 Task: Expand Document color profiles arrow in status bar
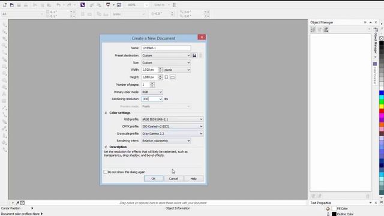tap(42, 214)
